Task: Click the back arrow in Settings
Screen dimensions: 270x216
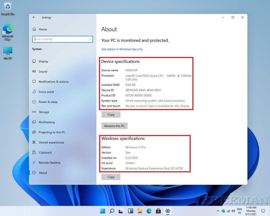Action: 34,17
